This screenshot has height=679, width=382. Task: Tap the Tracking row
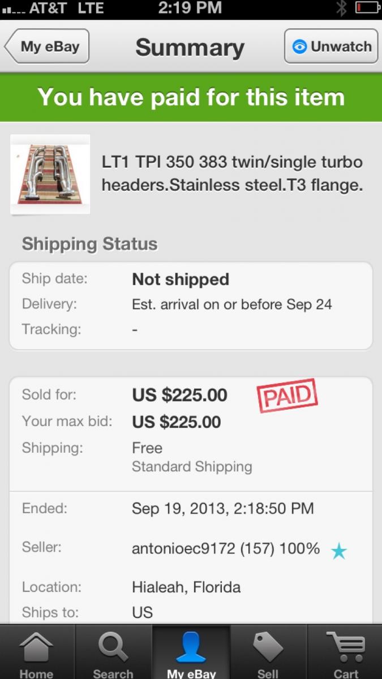(191, 329)
